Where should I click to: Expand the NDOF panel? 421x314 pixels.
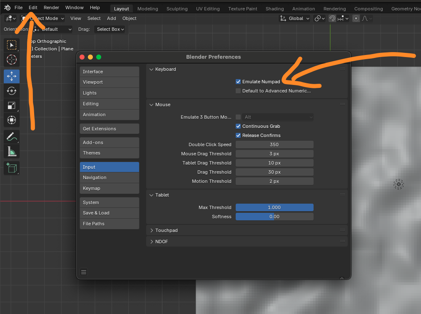[x=152, y=242]
